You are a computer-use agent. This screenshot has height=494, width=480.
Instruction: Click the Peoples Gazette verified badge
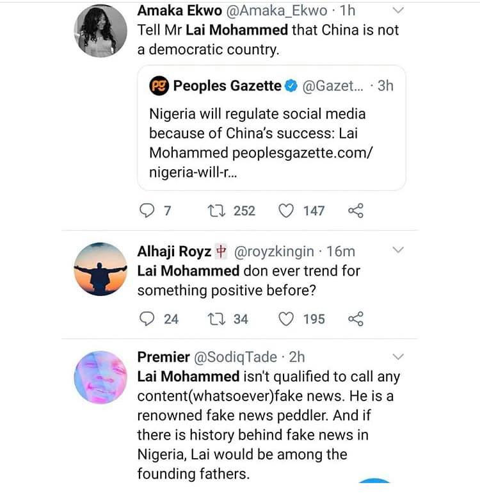pos(291,86)
